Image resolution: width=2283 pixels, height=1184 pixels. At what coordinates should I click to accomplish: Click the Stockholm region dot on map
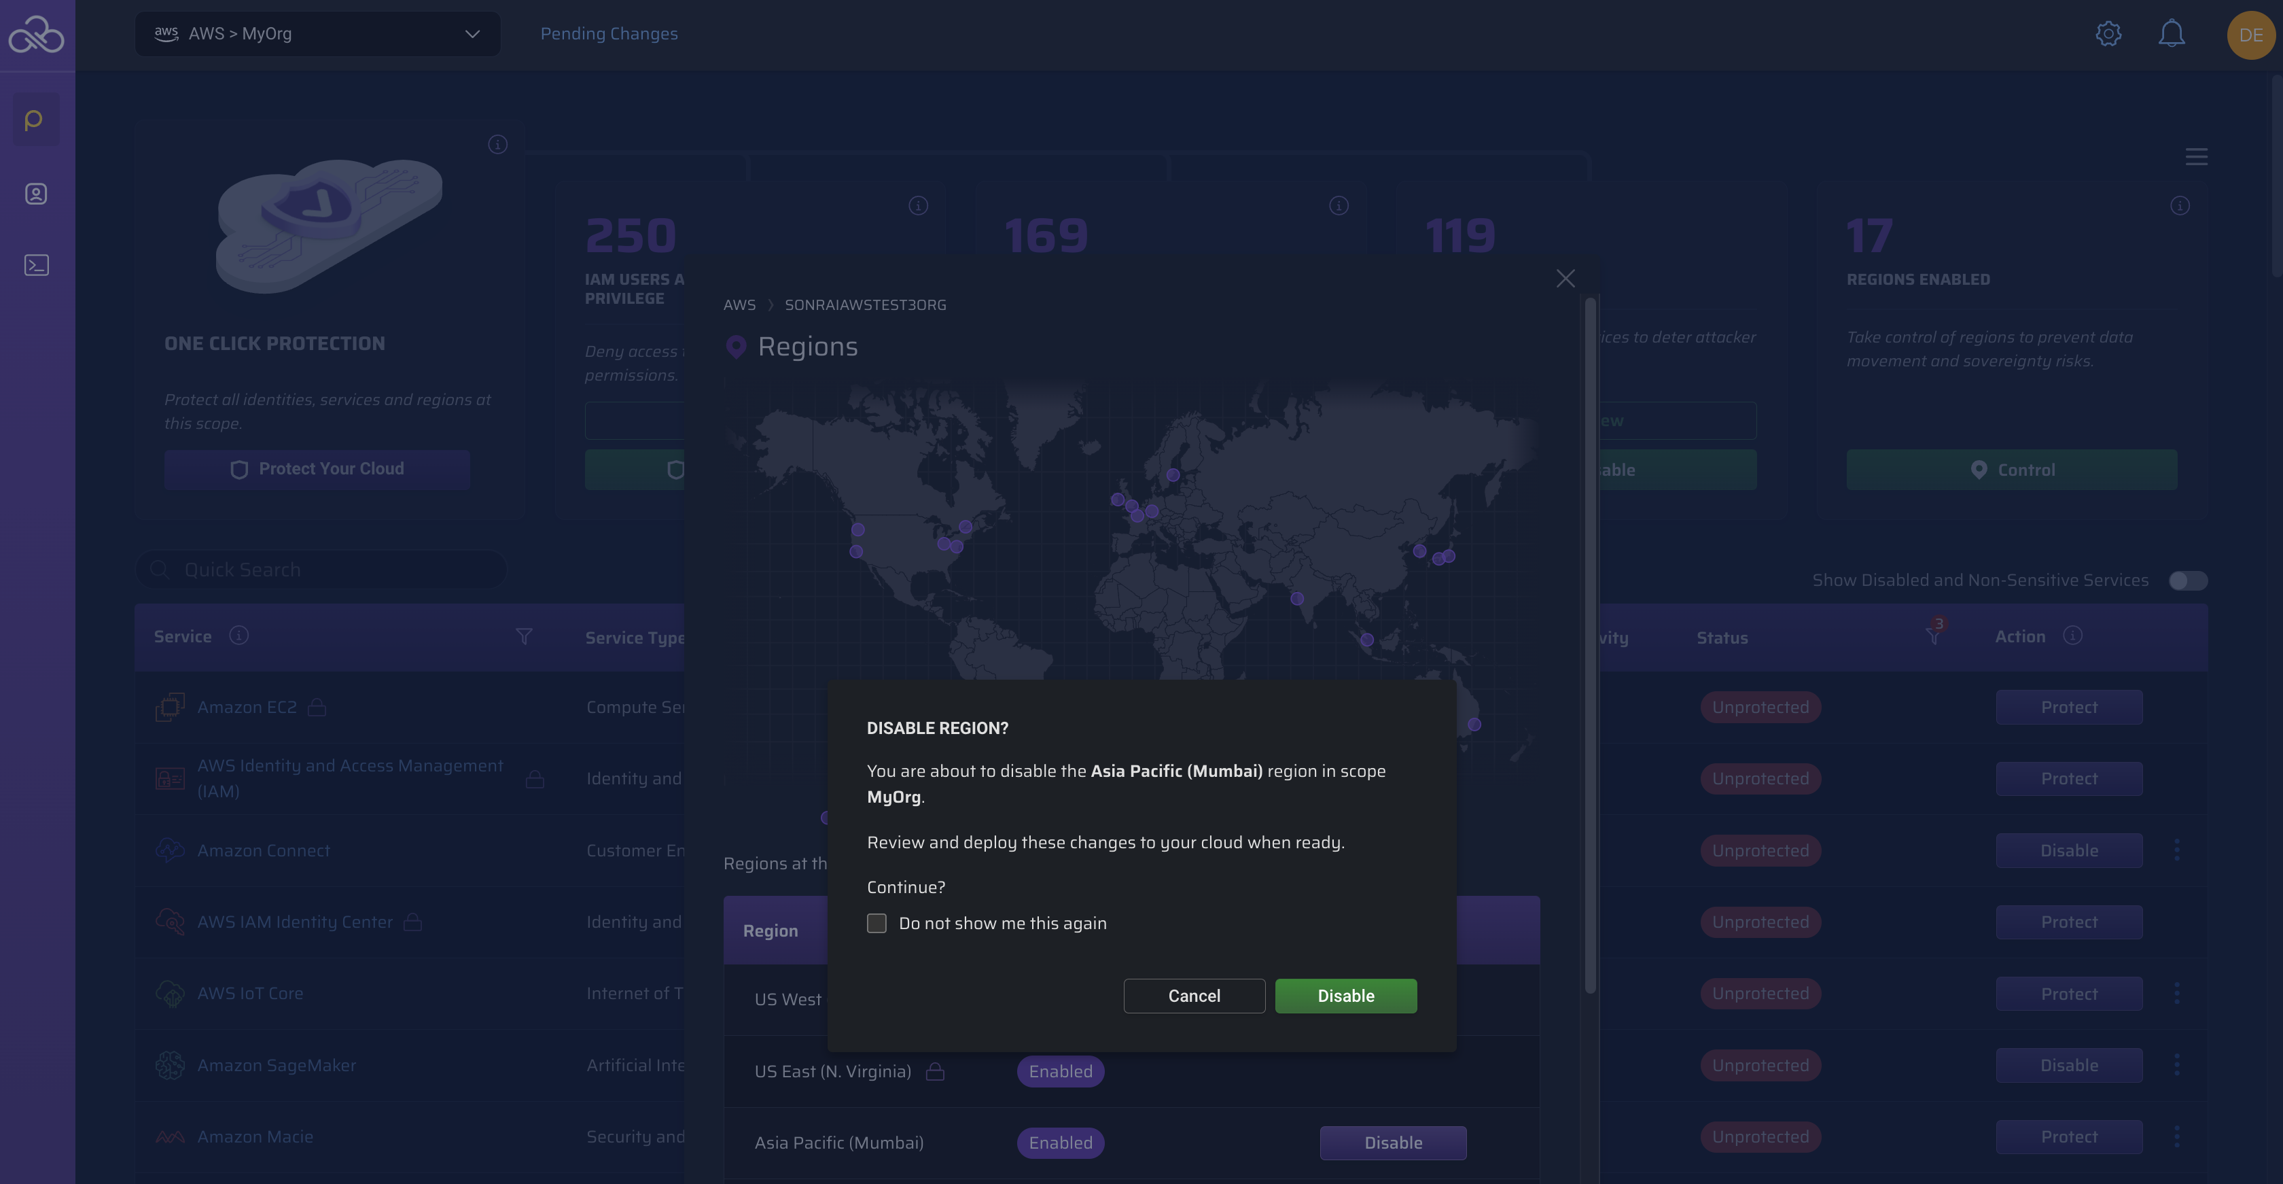coord(1173,475)
